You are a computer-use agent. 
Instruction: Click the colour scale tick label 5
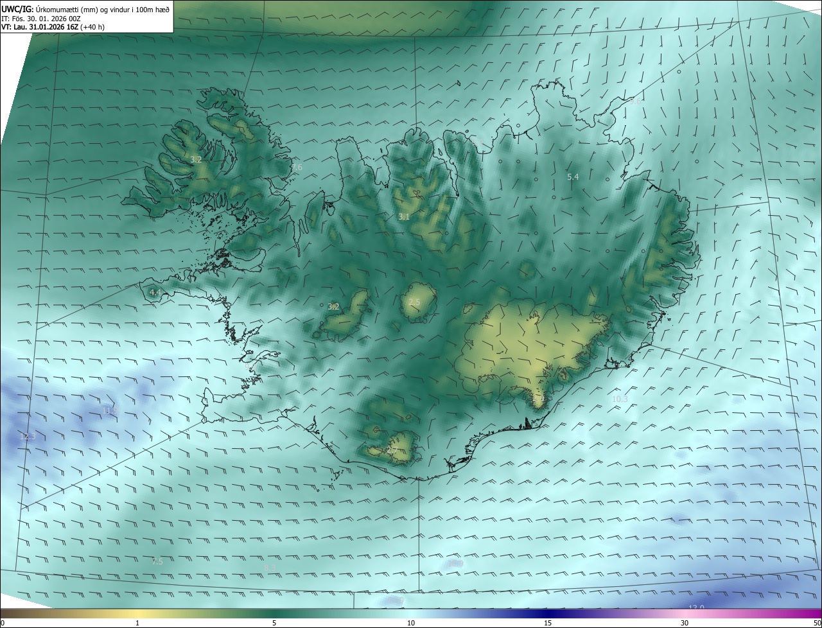click(x=274, y=623)
